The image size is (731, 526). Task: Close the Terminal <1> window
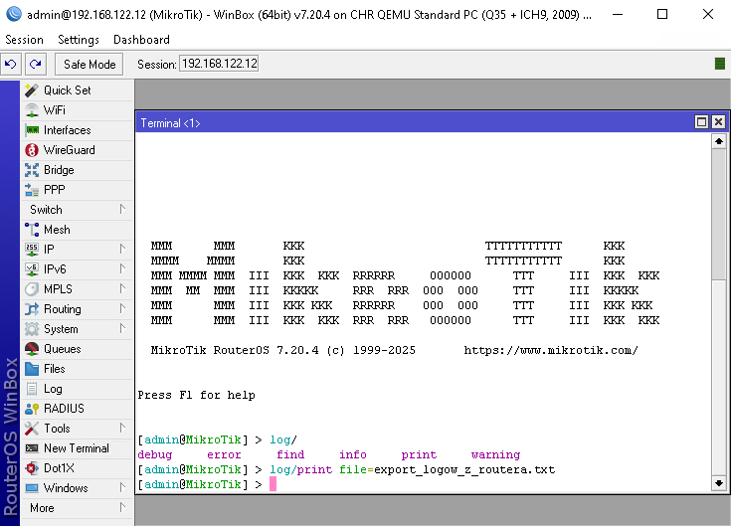[718, 122]
